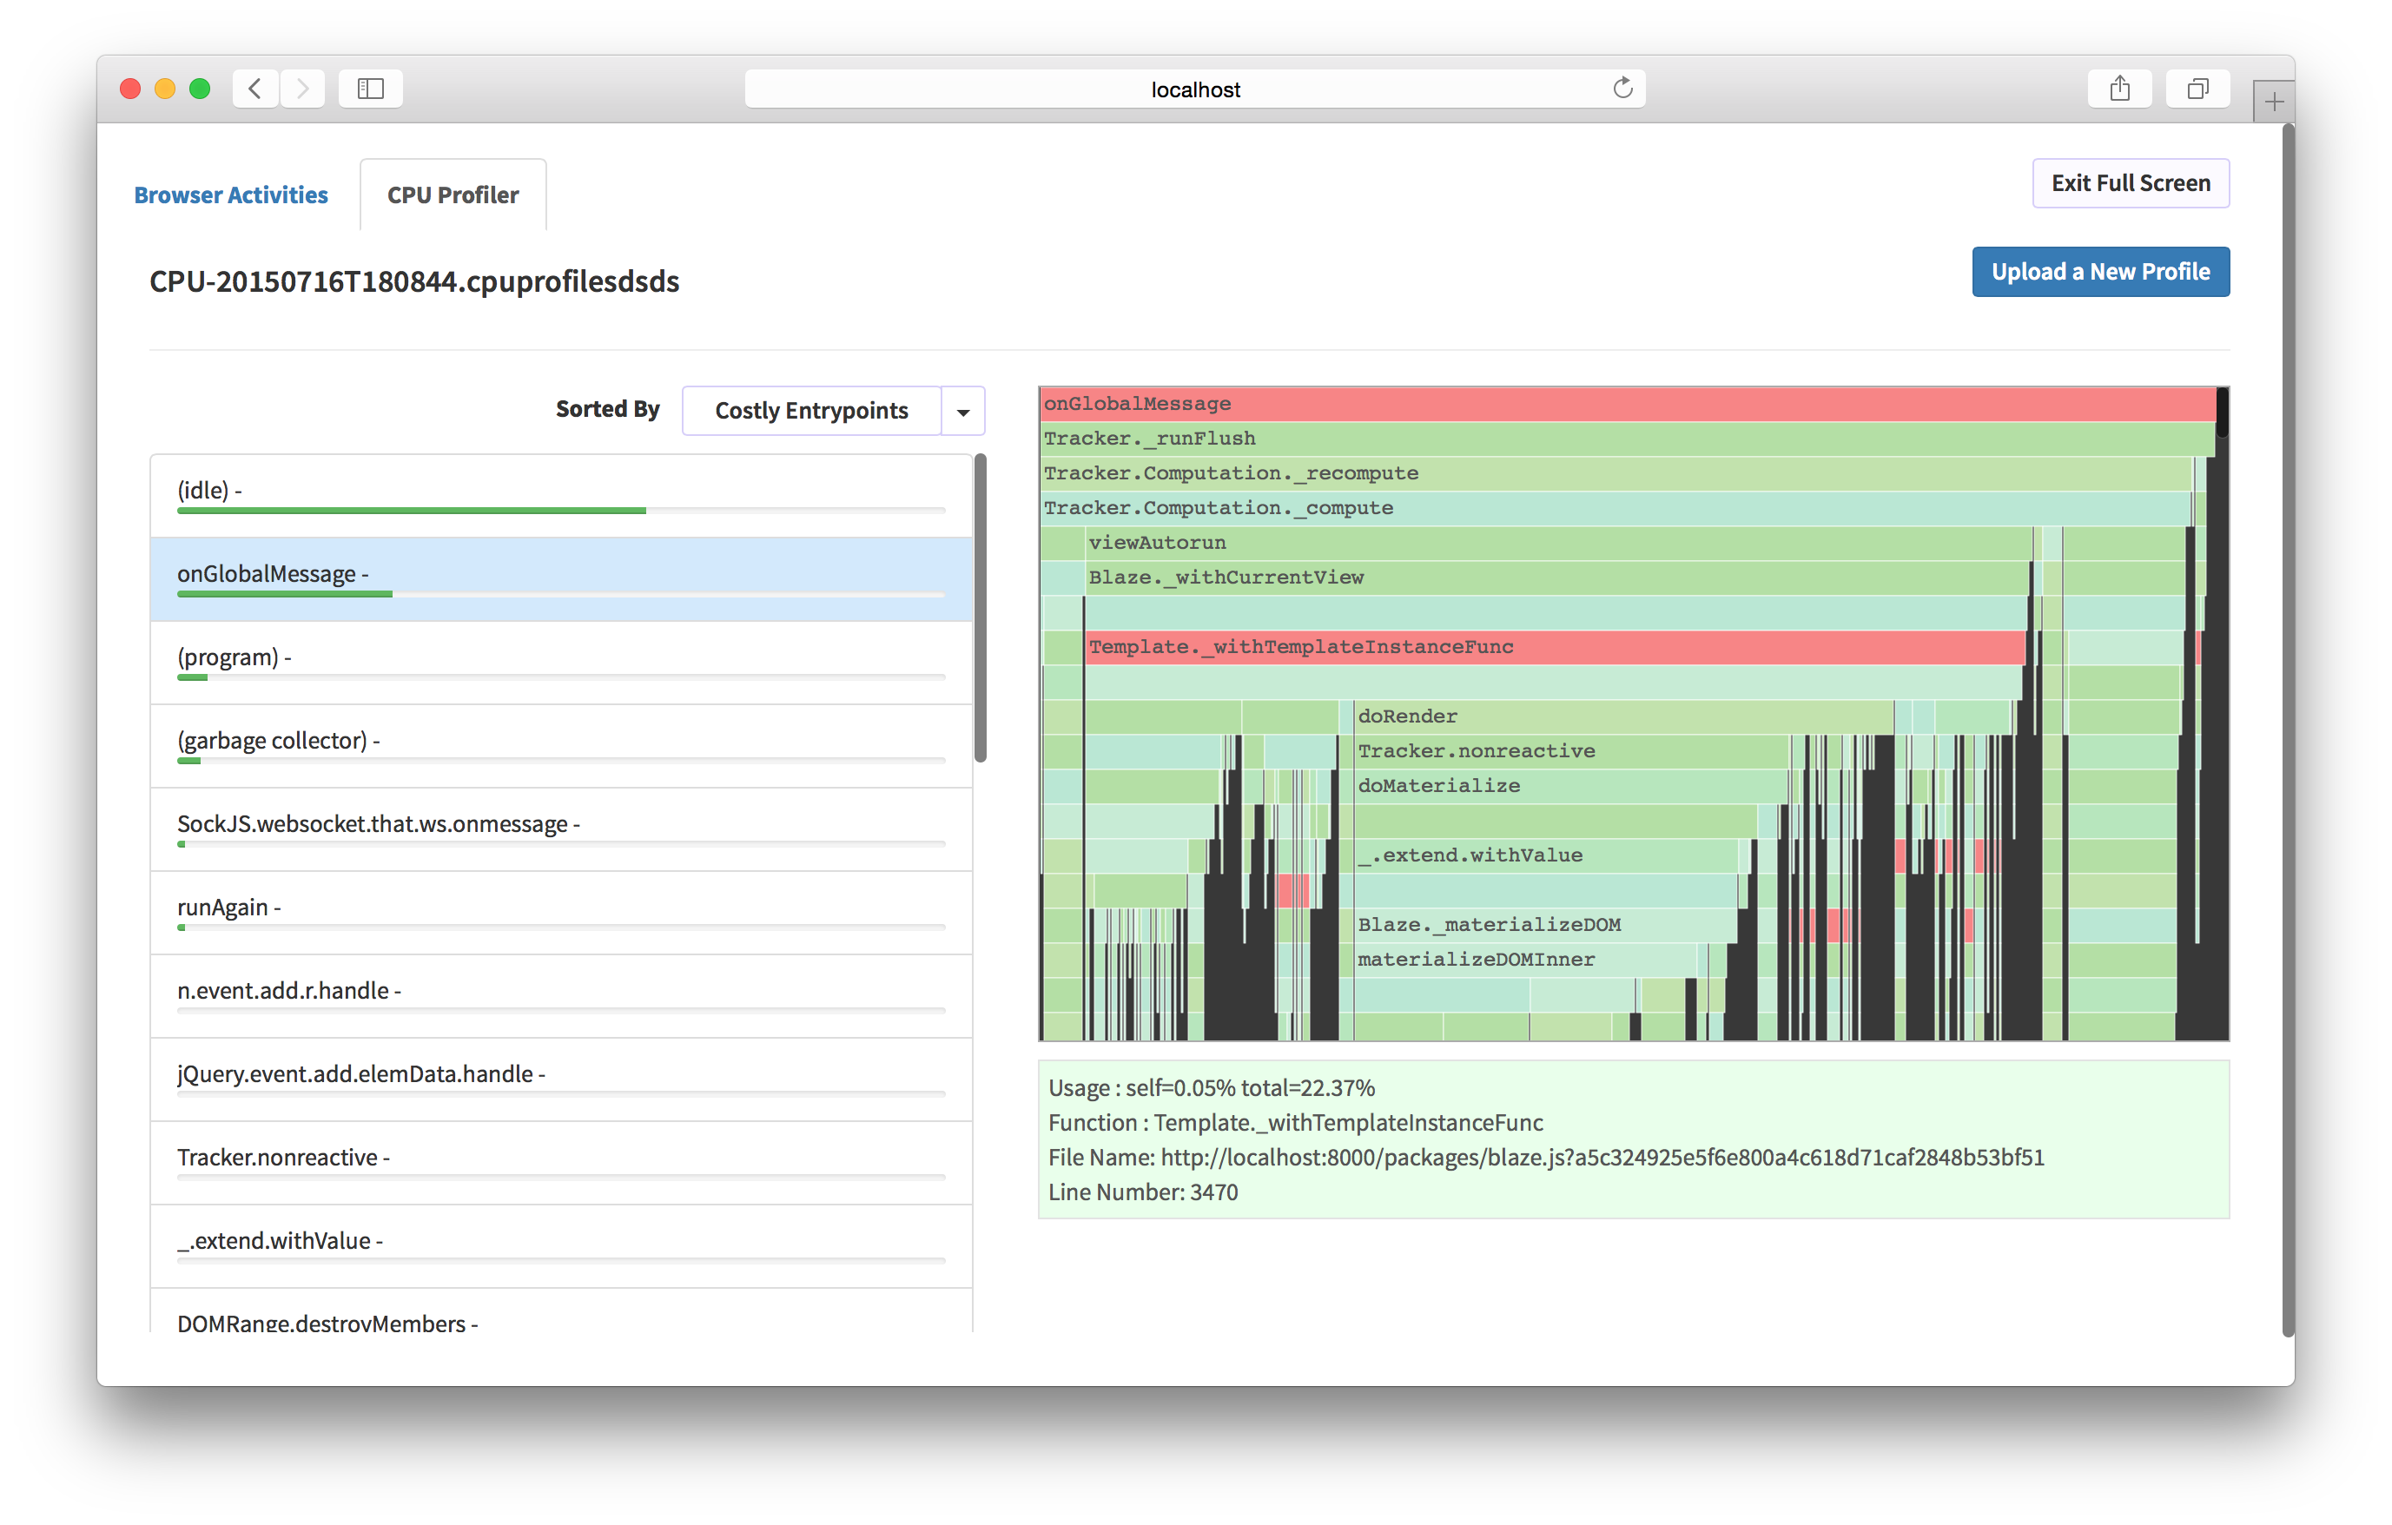Toggle the Safari sidebar icon
2392x1525 pixels.
(371, 89)
